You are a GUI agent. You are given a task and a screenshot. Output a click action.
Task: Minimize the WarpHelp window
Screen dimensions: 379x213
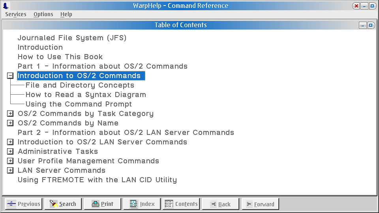pyautogui.click(x=364, y=6)
